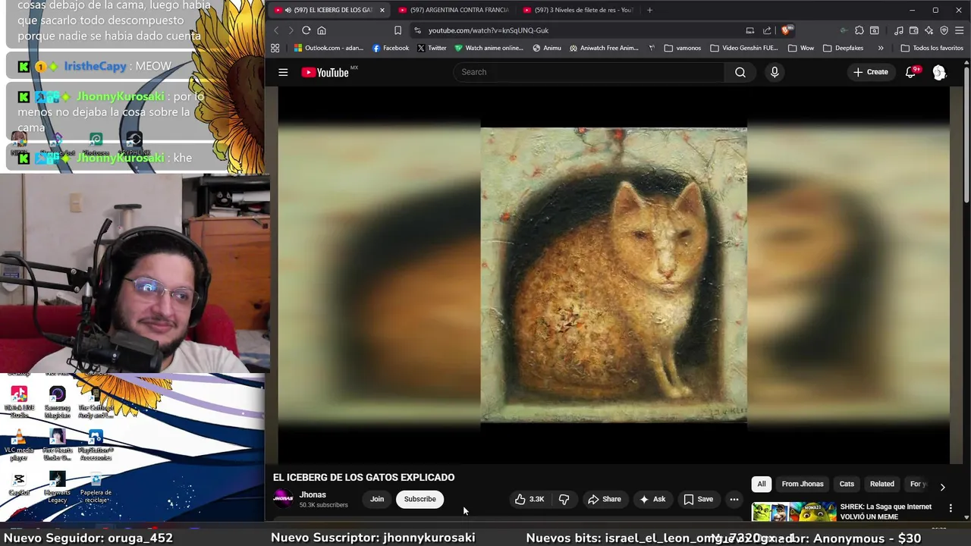Start voice search with the microphone
The height and width of the screenshot is (546, 971).
(775, 72)
